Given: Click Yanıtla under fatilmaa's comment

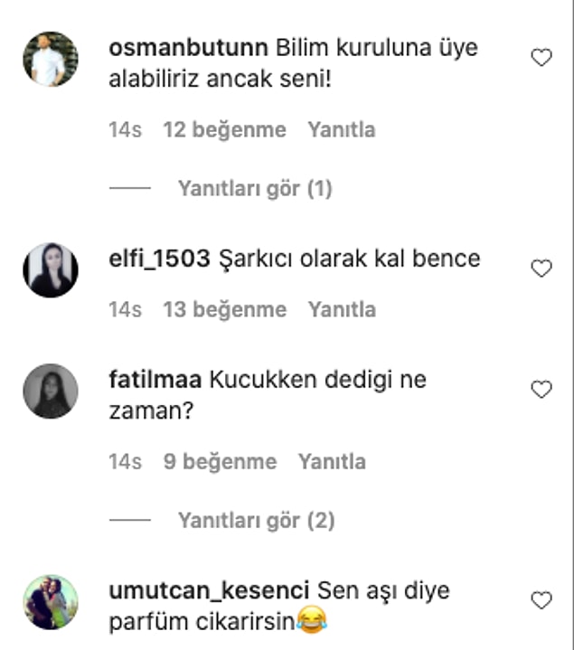Looking at the screenshot, I should pos(332,461).
